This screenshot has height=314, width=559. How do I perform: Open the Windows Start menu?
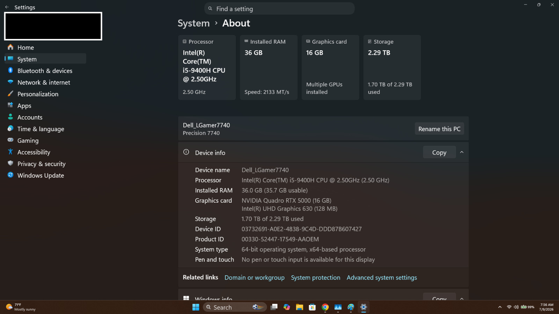[x=196, y=307]
